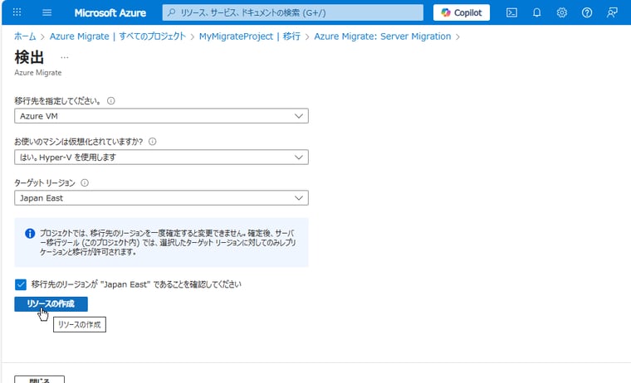Toggle the Japan East region confirmation checkbox

click(21, 284)
